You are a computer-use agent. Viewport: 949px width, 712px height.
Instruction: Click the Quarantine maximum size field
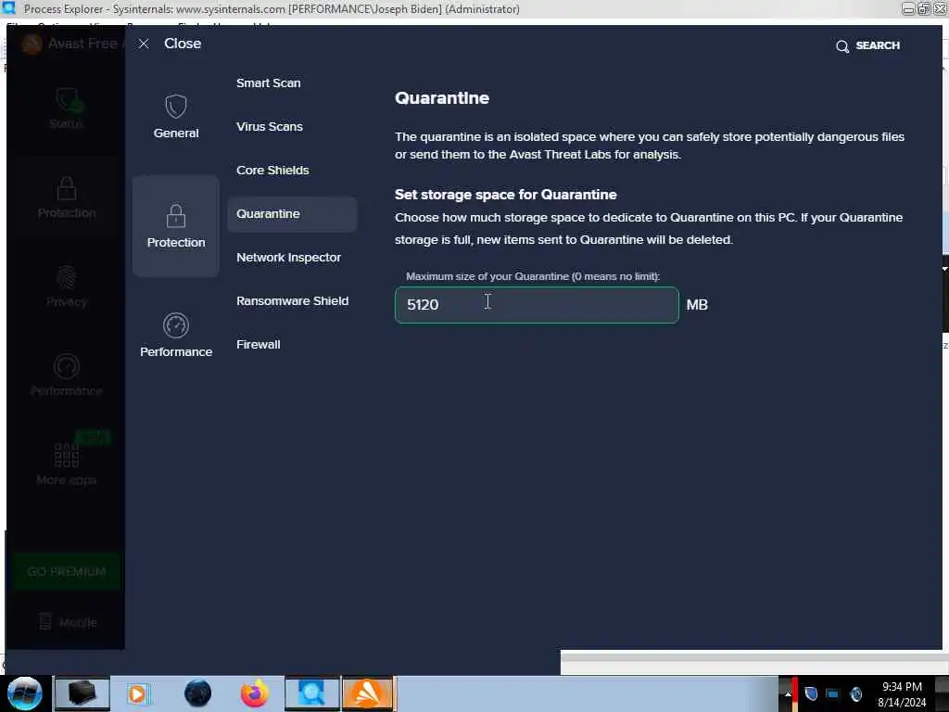click(x=537, y=305)
